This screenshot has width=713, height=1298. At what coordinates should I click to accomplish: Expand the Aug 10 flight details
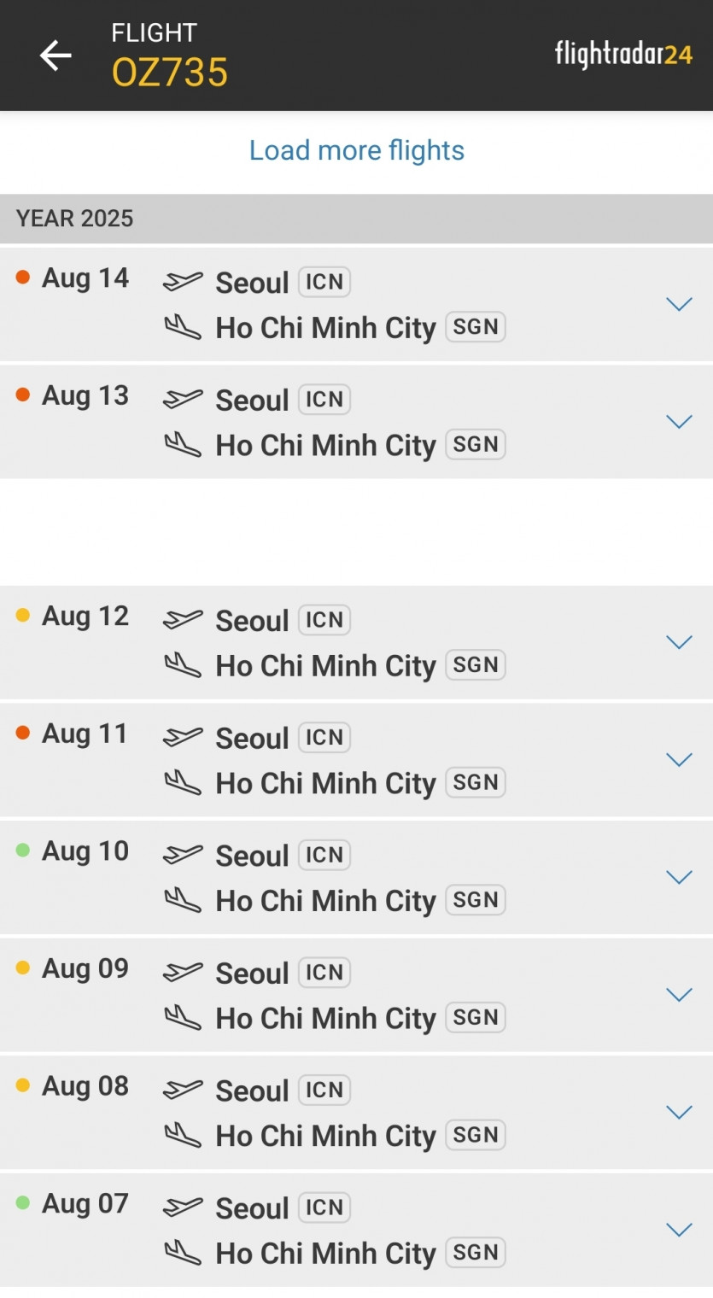(x=679, y=877)
